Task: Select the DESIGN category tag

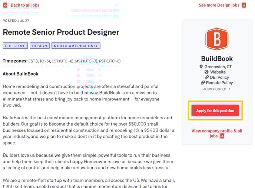Action: (x=40, y=46)
